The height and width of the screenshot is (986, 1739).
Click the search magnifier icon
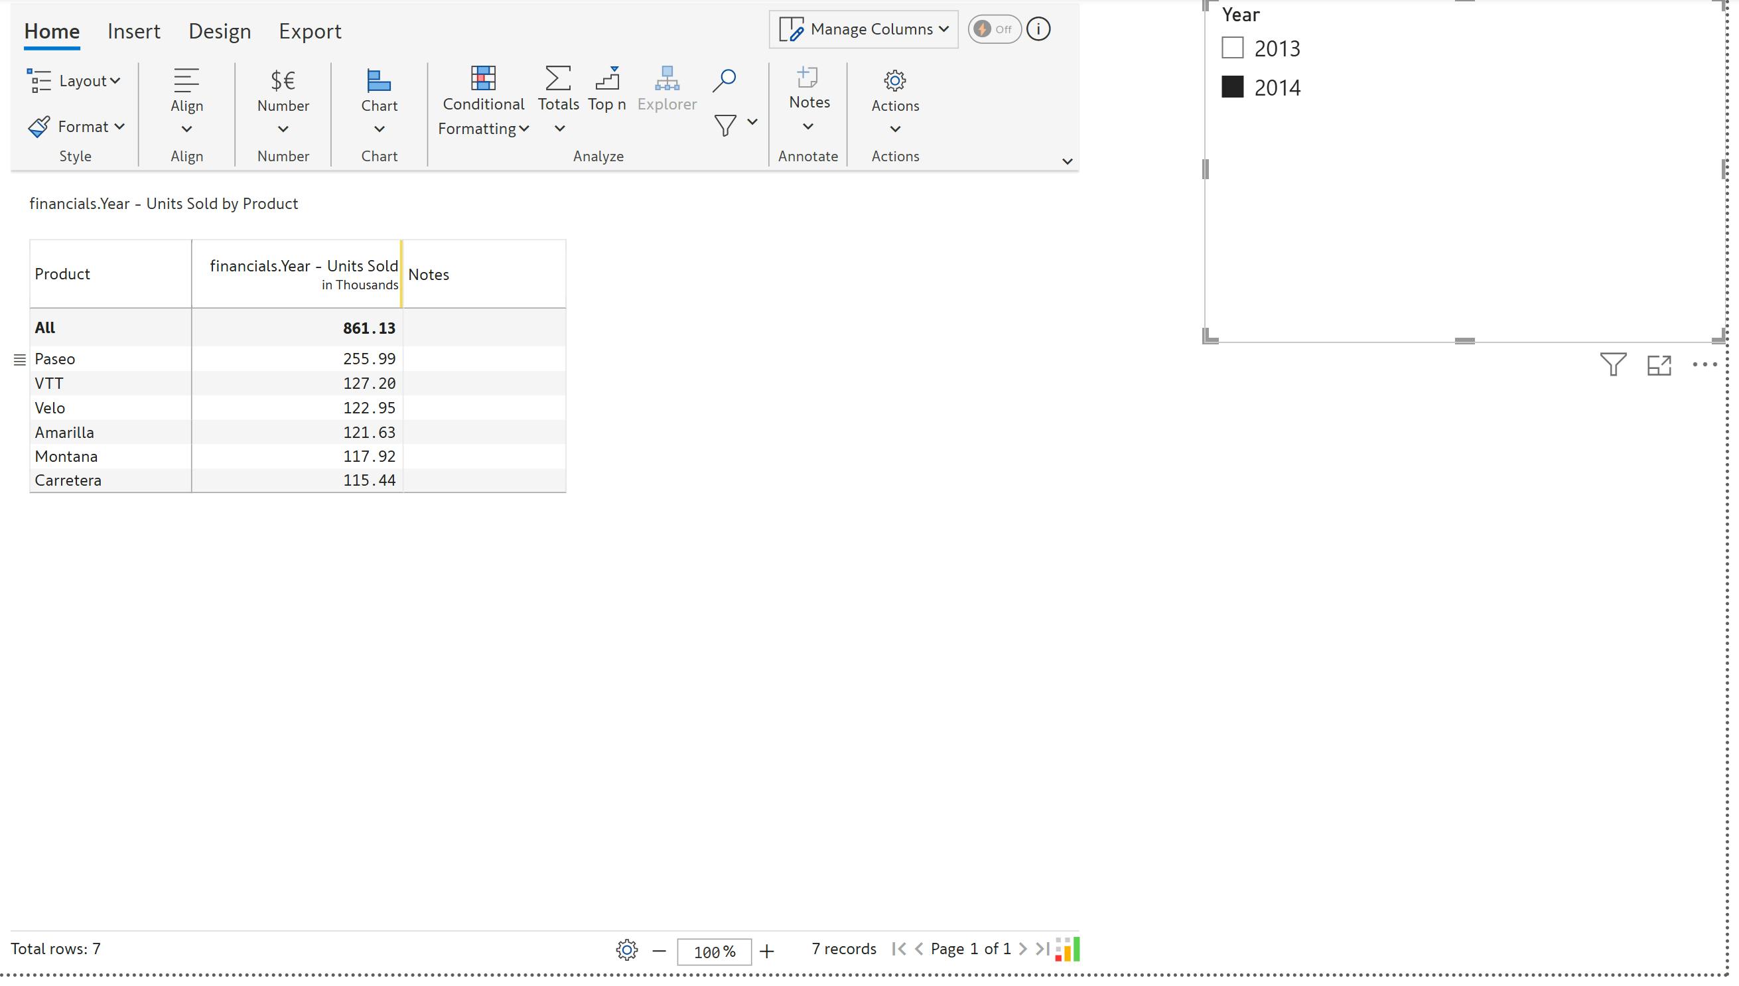[724, 80]
